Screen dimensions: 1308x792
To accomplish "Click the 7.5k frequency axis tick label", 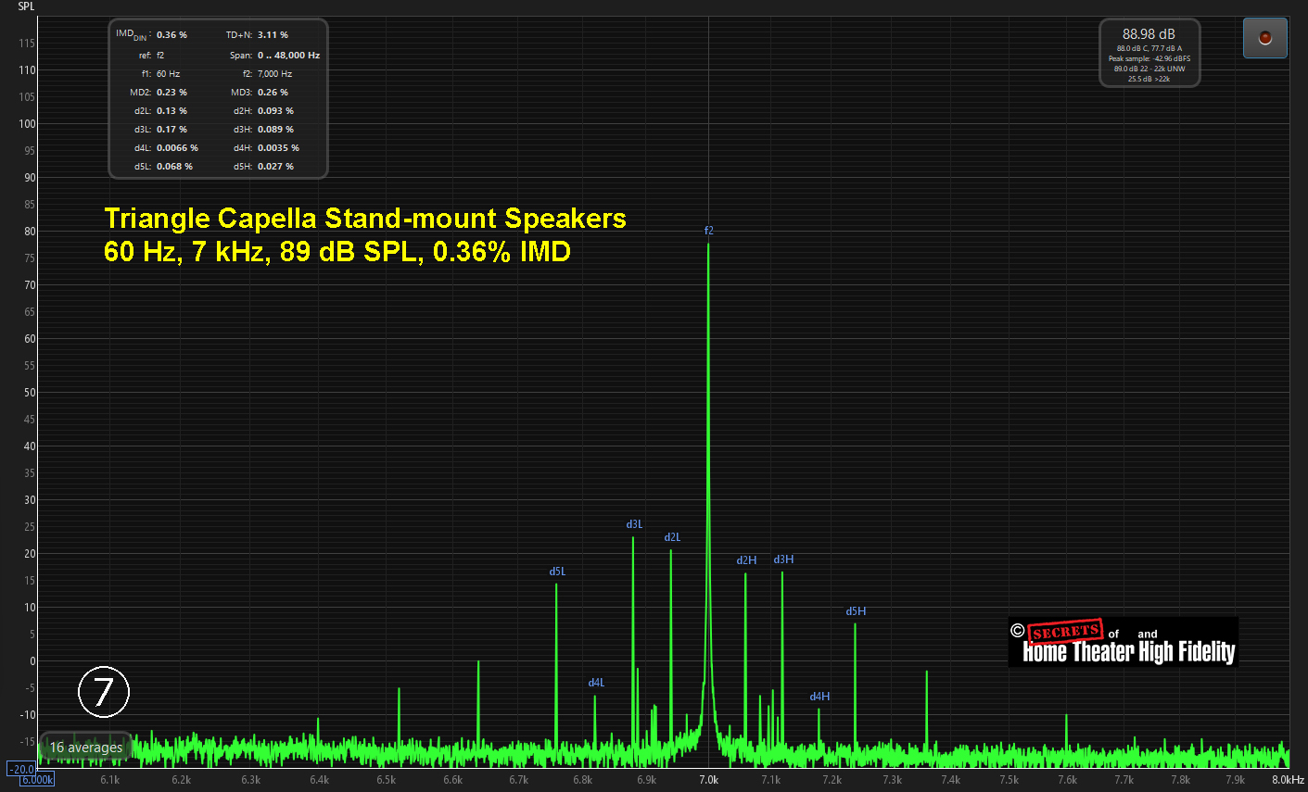I will pos(1009,780).
